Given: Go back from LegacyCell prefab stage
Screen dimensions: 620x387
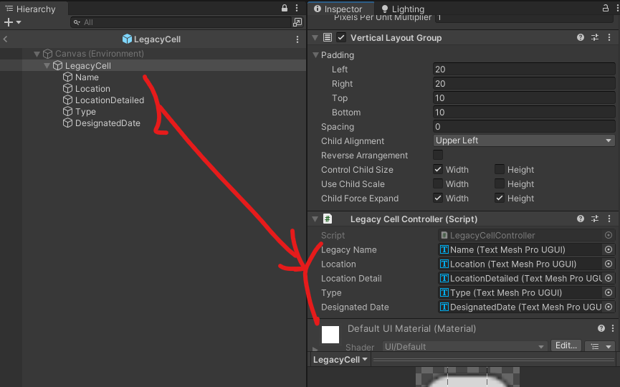Looking at the screenshot, I should pos(6,39).
